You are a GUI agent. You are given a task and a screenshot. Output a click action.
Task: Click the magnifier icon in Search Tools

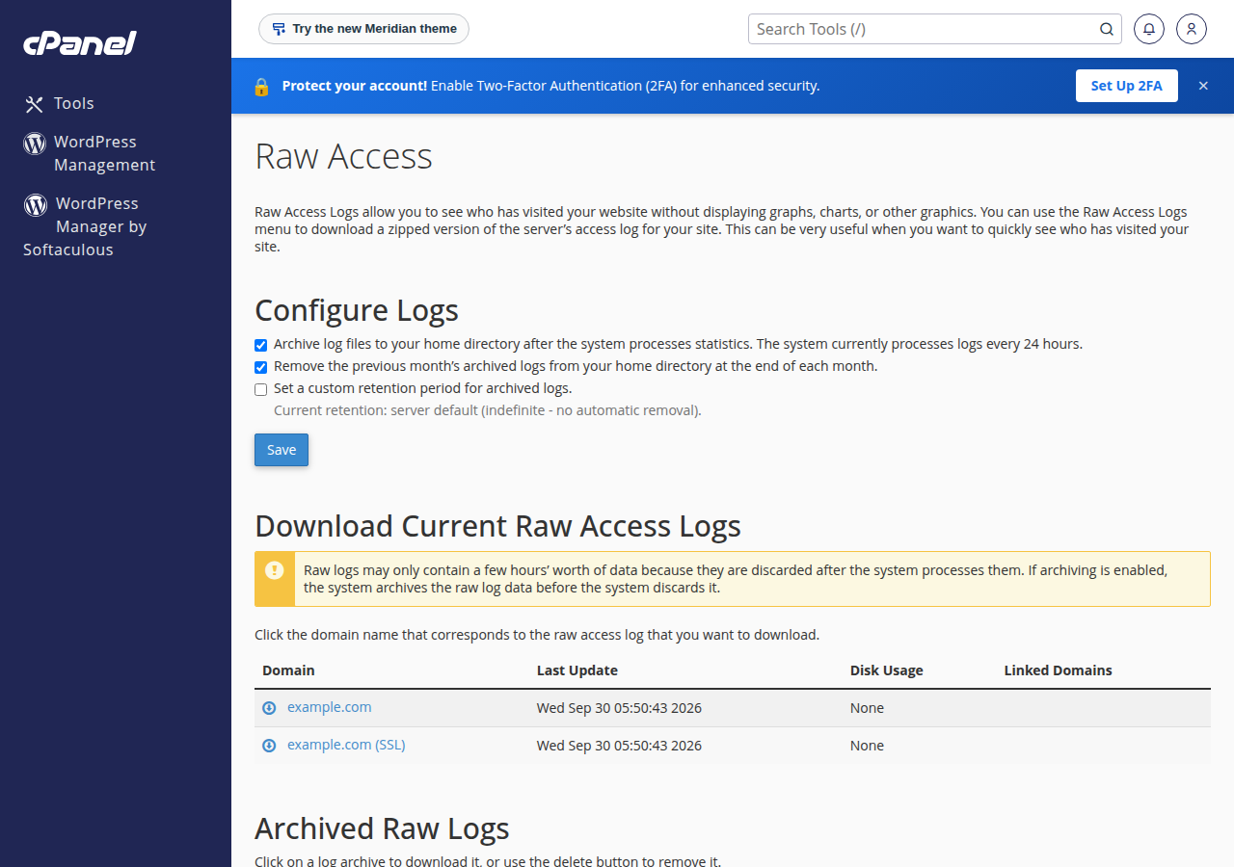[1107, 29]
